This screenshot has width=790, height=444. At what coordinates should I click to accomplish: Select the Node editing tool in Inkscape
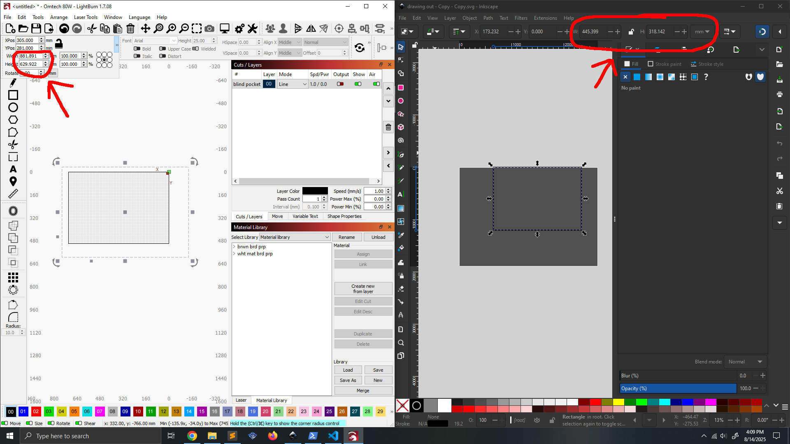401,60
